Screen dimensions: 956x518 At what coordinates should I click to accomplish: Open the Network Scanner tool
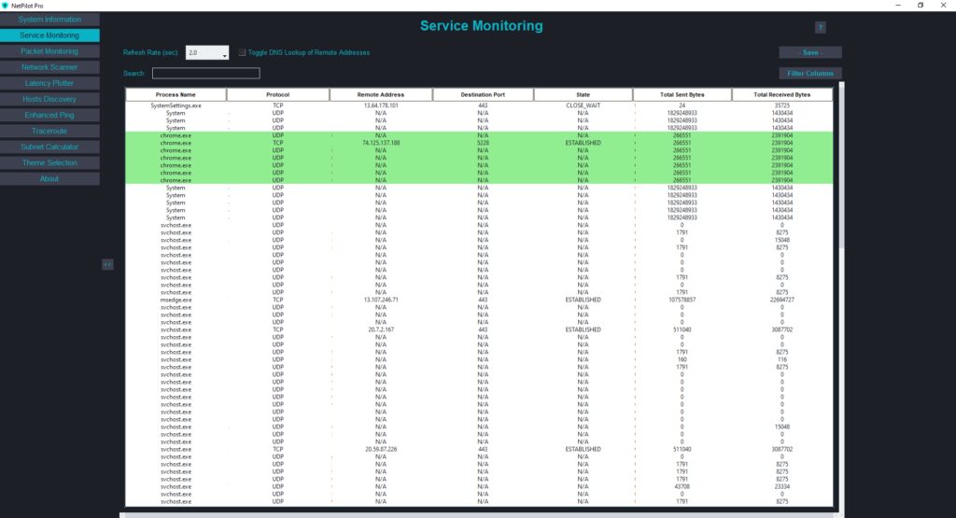click(x=49, y=67)
